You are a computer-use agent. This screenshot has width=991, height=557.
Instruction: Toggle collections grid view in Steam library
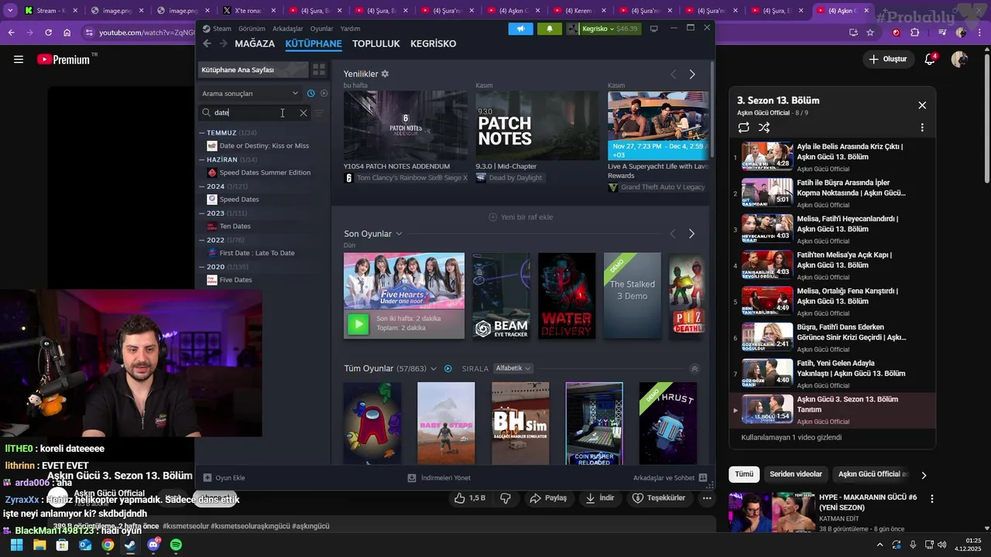click(318, 70)
